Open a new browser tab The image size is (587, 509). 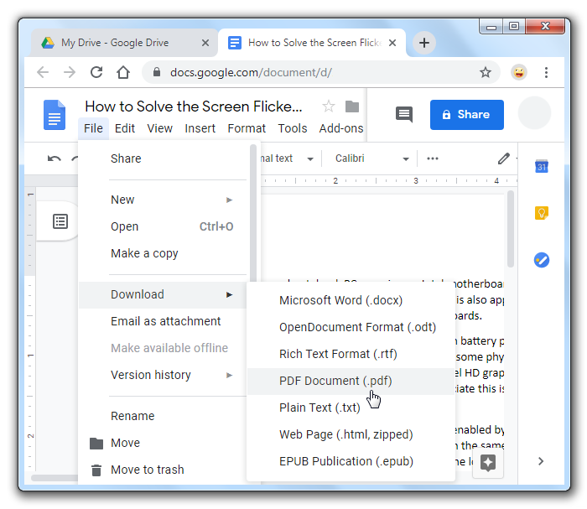point(425,43)
